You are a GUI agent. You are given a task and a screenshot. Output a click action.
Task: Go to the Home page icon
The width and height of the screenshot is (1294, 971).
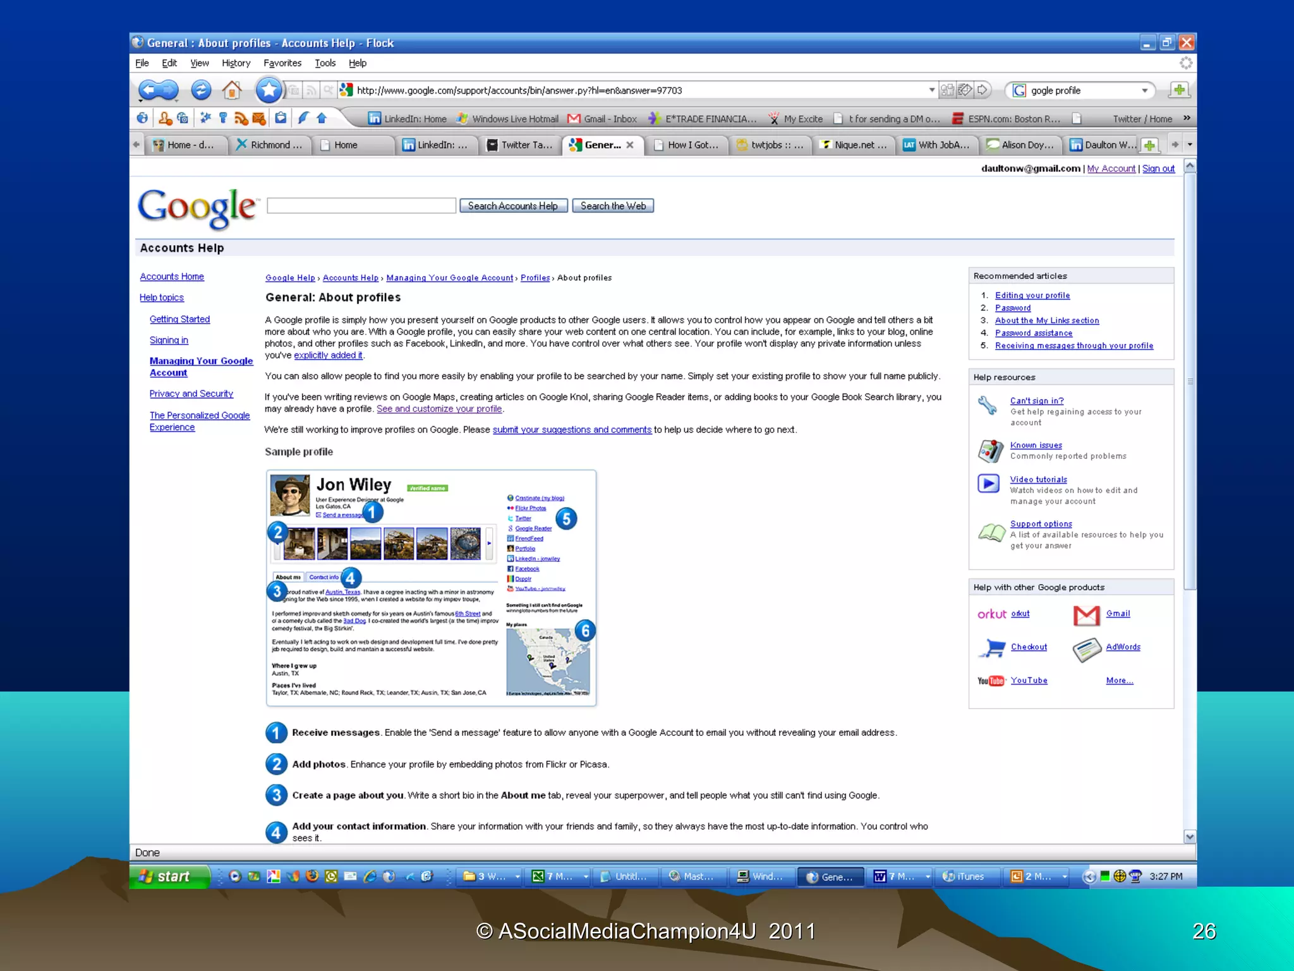(x=232, y=90)
